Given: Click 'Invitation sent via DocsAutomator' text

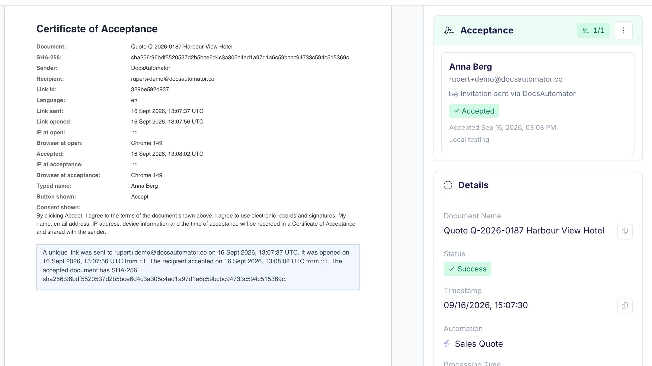Looking at the screenshot, I should [518, 94].
